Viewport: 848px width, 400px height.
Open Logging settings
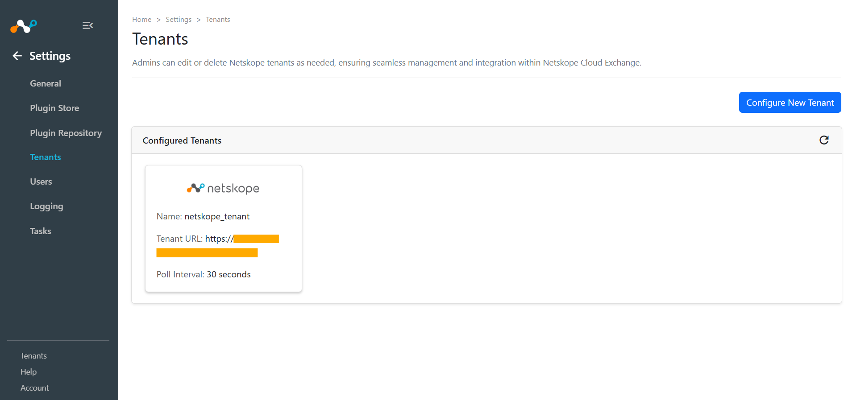46,206
